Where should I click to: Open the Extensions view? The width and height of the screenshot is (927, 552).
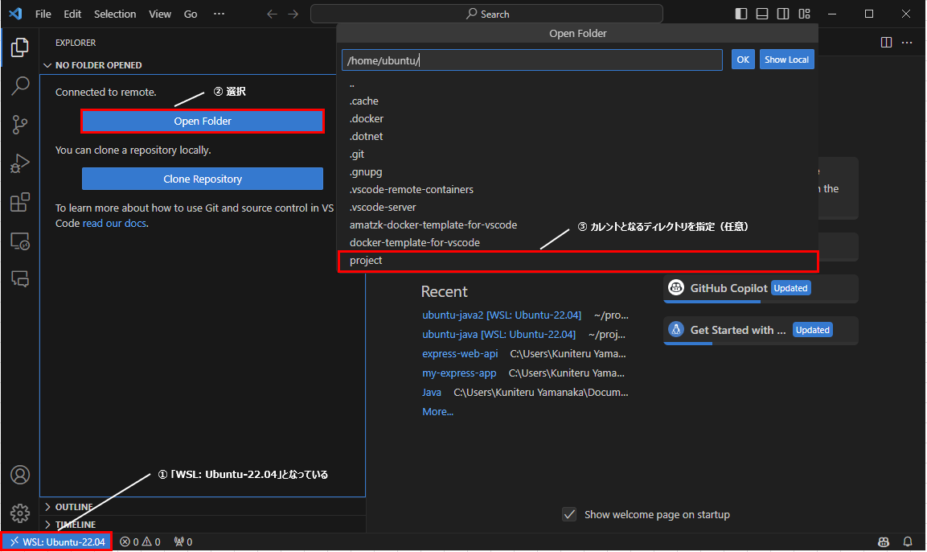[x=19, y=202]
